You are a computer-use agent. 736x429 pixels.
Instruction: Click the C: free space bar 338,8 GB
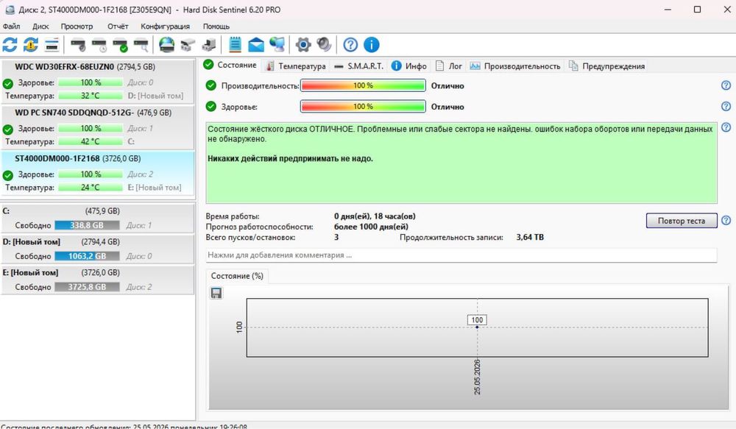click(x=87, y=225)
